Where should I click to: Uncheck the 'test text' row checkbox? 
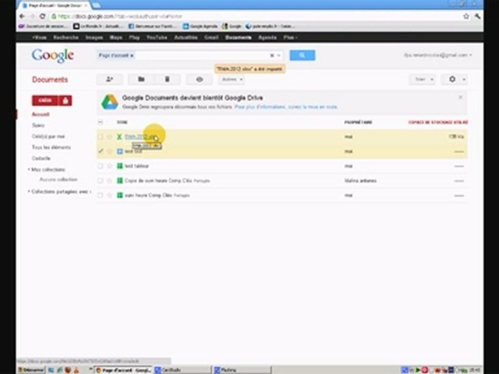coord(100,151)
